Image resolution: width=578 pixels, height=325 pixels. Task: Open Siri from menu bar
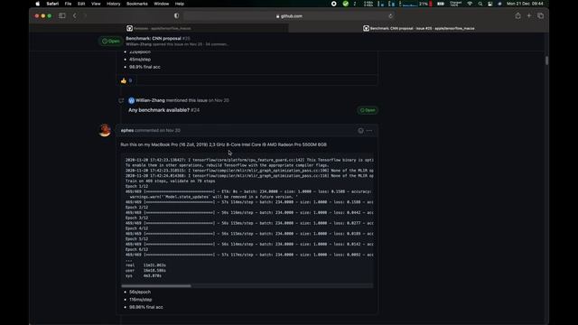tap(499, 4)
